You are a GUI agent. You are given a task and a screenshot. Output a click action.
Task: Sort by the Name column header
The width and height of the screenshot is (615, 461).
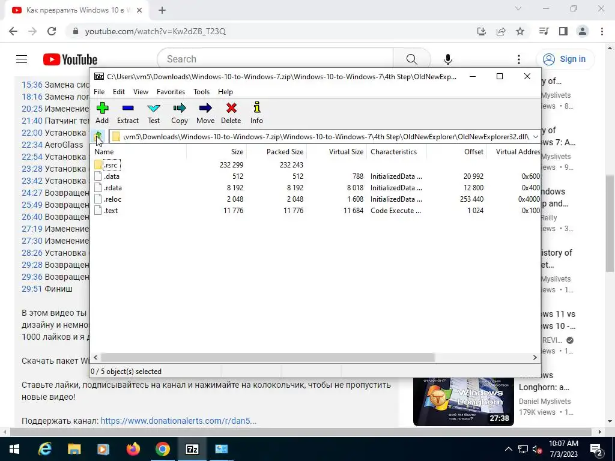pyautogui.click(x=139, y=152)
